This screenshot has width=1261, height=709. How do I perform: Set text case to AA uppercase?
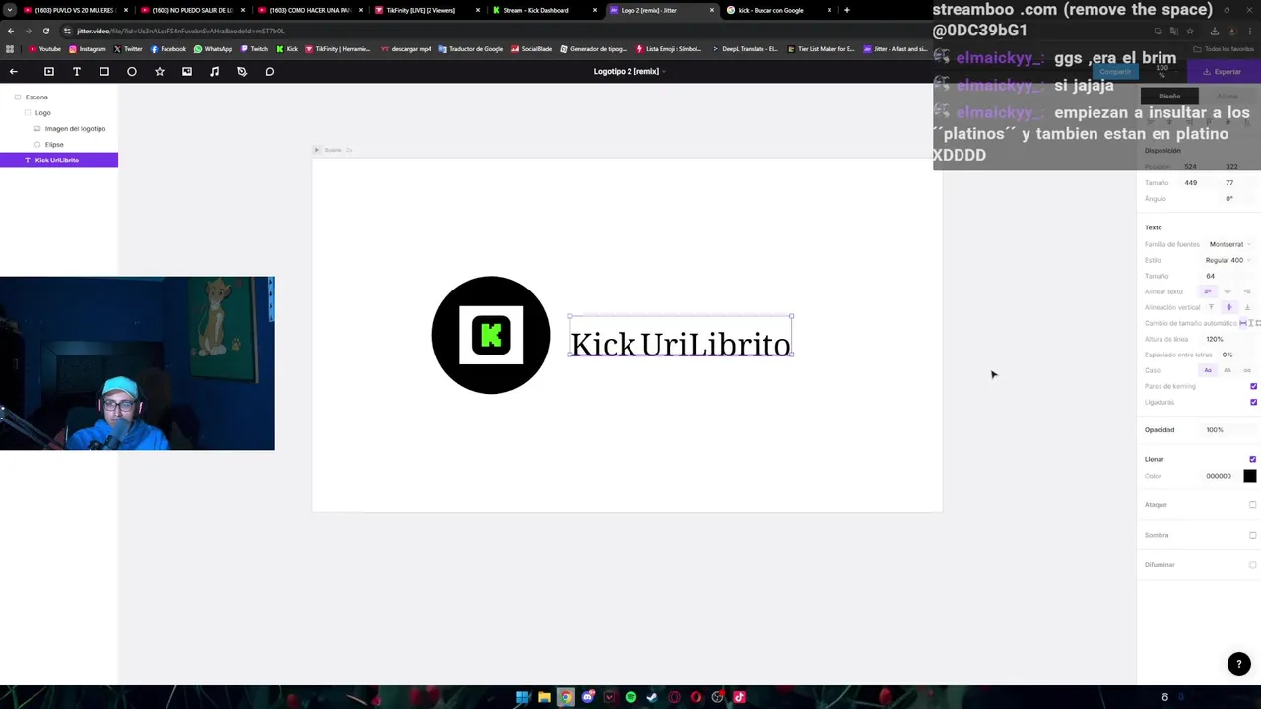[x=1228, y=370]
